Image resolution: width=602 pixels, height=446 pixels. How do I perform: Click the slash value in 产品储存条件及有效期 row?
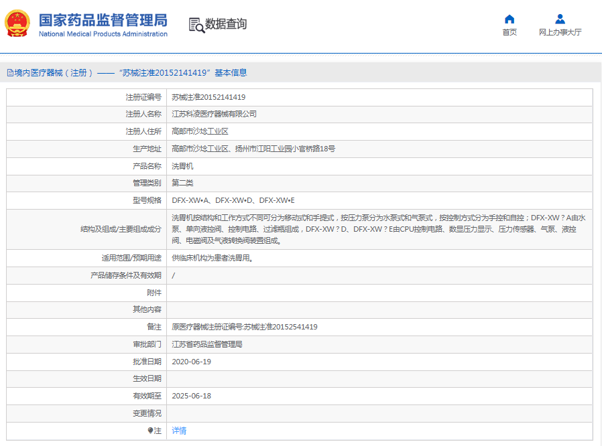tap(174, 275)
